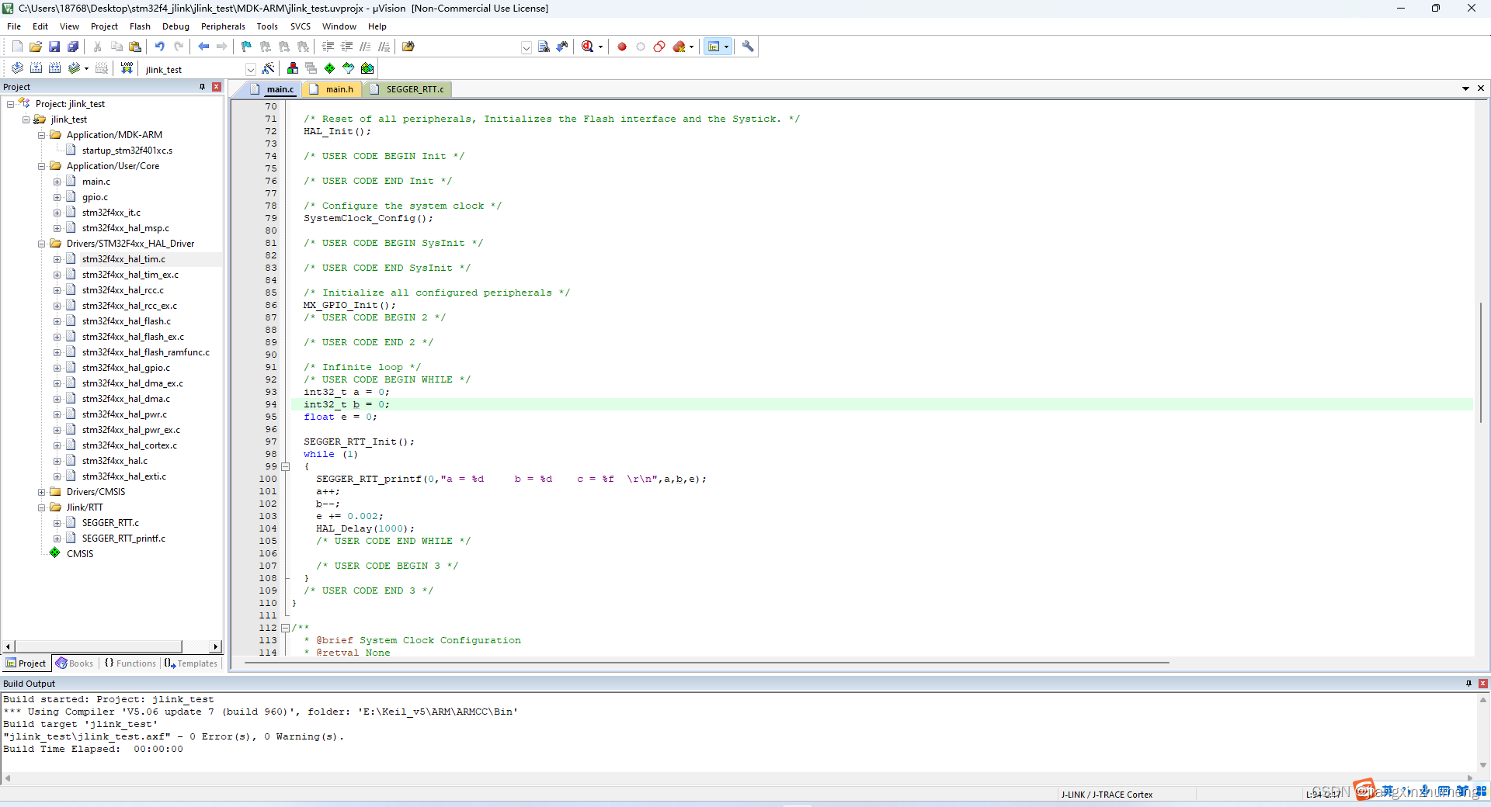Insert a breakpoint on current line
The height and width of the screenshot is (807, 1491).
point(621,47)
